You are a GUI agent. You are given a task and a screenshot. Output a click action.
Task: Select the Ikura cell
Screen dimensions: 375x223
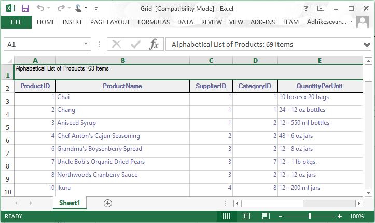point(123,190)
